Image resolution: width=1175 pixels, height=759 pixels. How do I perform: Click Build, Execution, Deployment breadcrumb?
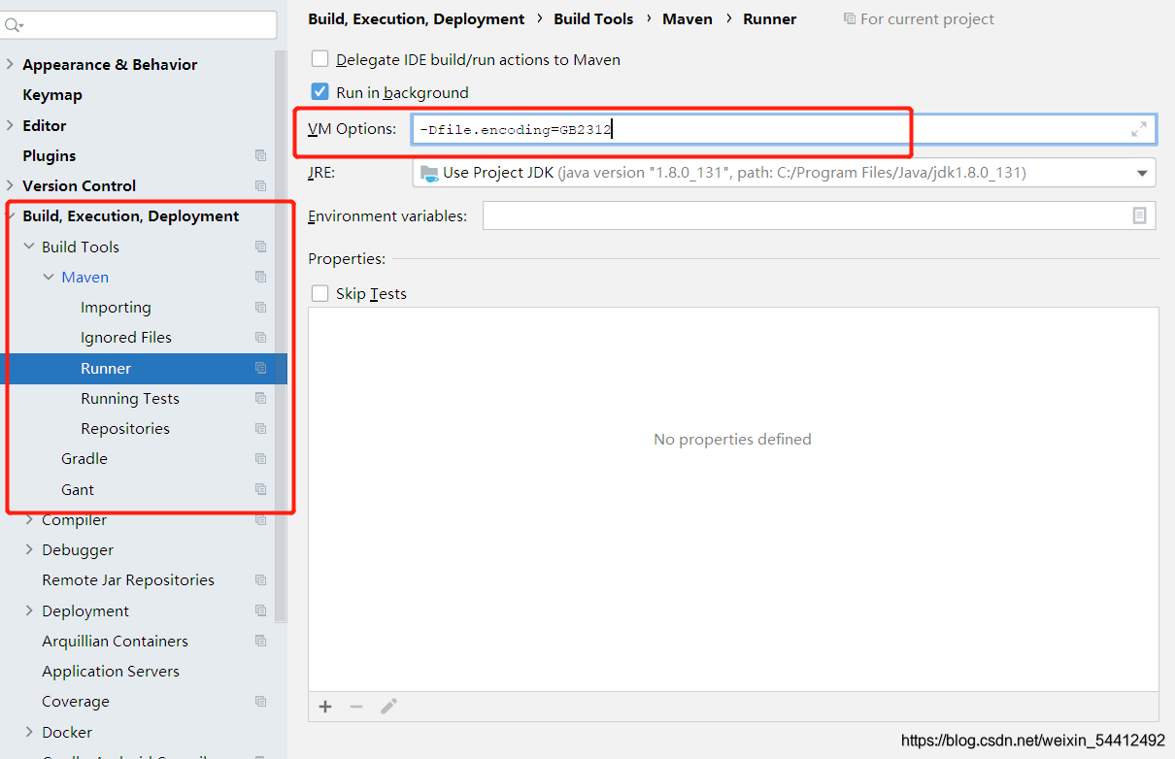[x=417, y=18]
